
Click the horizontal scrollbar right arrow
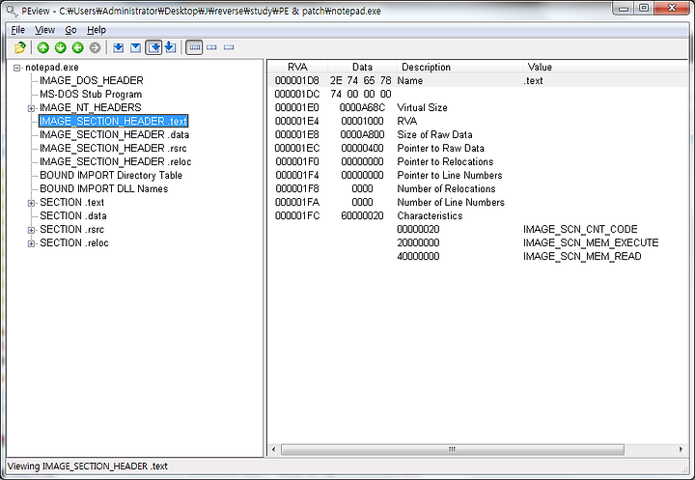pyautogui.click(x=681, y=449)
